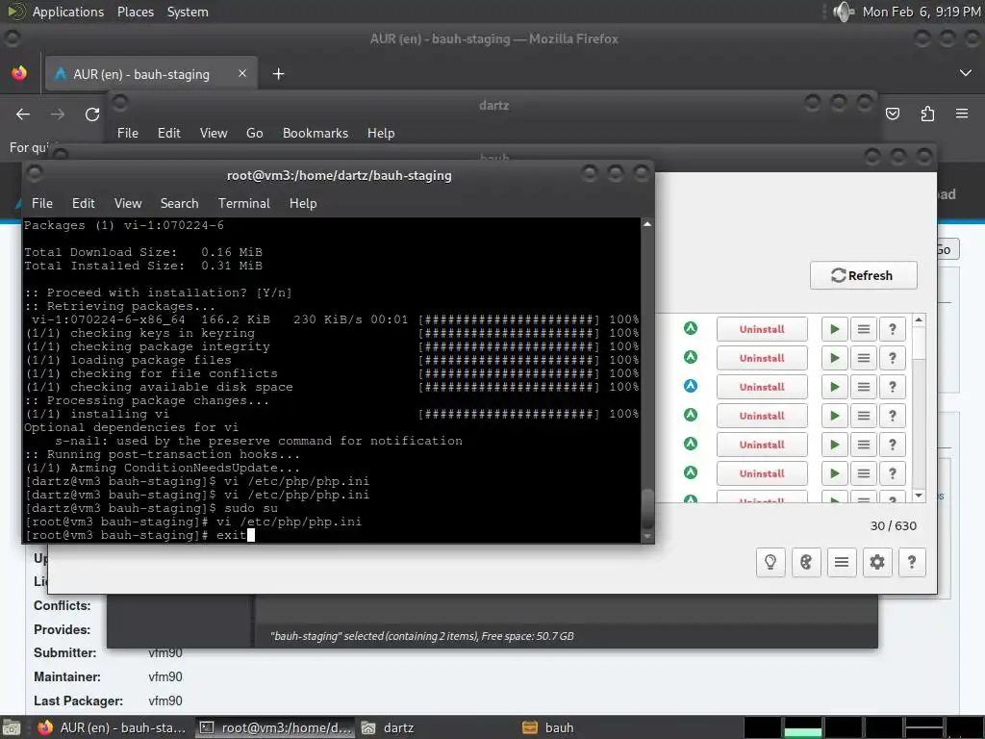Select the AUR (en) - bauh-staging tab

click(x=151, y=74)
